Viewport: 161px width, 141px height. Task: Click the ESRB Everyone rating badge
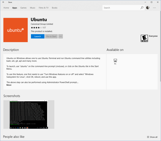pos(144,38)
